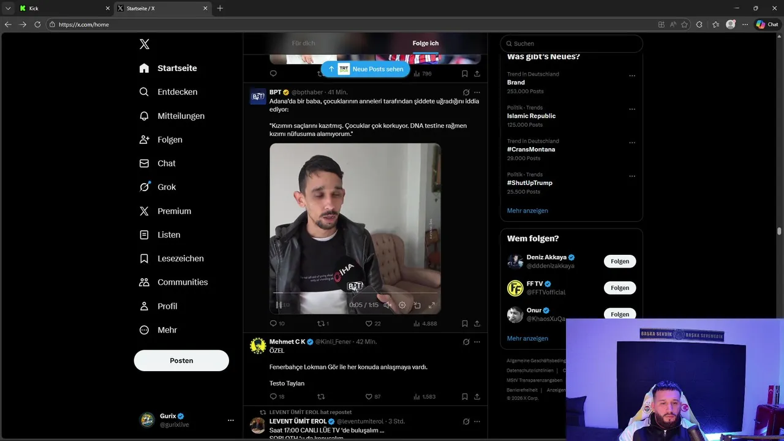784x441 pixels.
Task: View analytics of Mehmet C K post (1.583)
Action: (424, 396)
